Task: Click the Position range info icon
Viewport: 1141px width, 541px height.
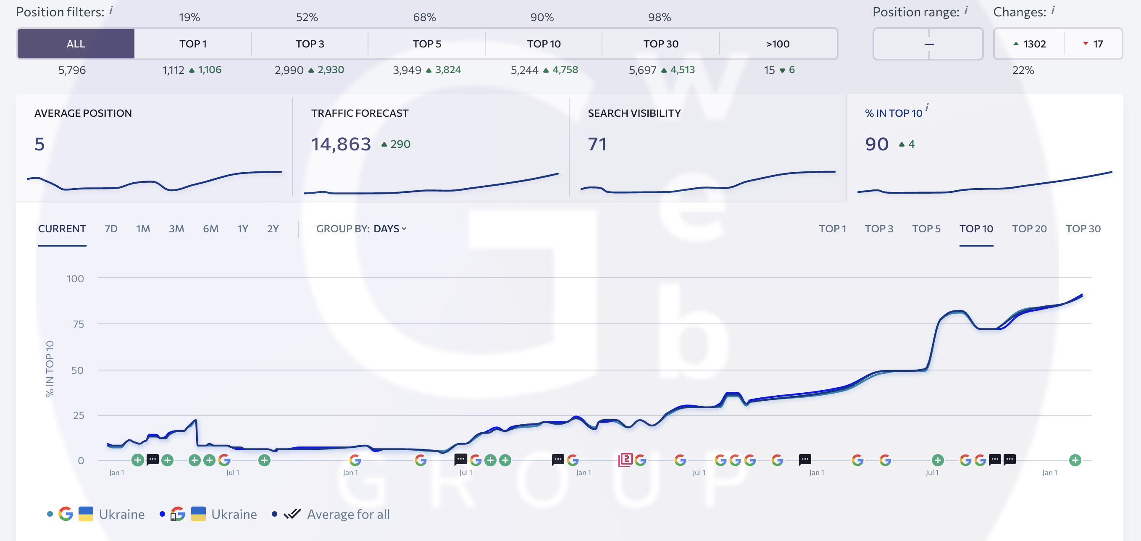Action: [x=966, y=10]
